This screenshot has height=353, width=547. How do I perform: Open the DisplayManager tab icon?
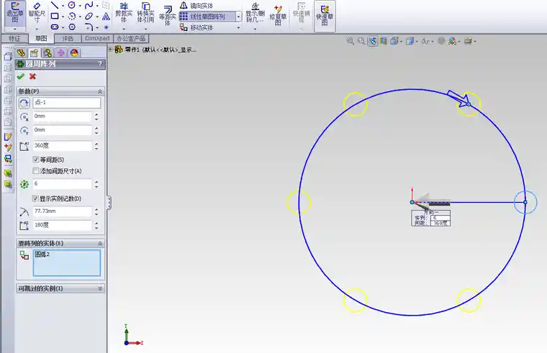(x=74, y=52)
